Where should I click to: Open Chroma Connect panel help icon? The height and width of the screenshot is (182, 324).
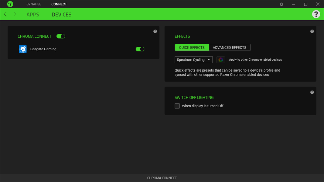tap(155, 31)
